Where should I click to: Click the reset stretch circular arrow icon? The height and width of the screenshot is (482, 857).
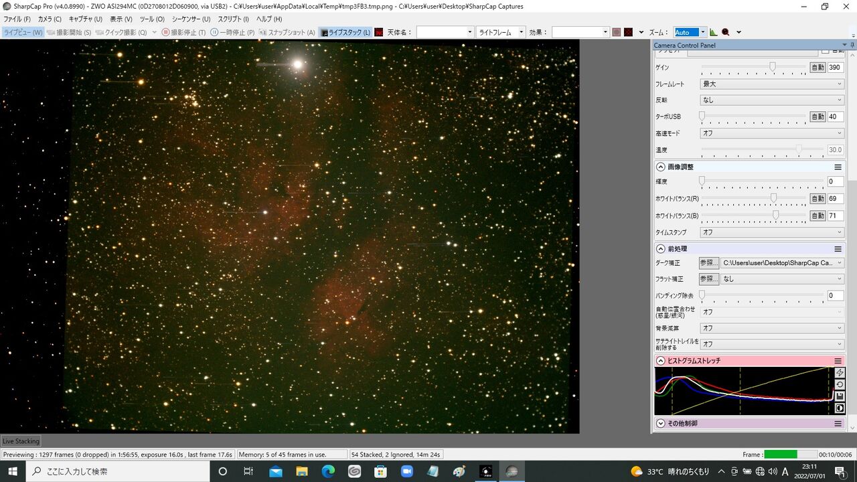(840, 384)
